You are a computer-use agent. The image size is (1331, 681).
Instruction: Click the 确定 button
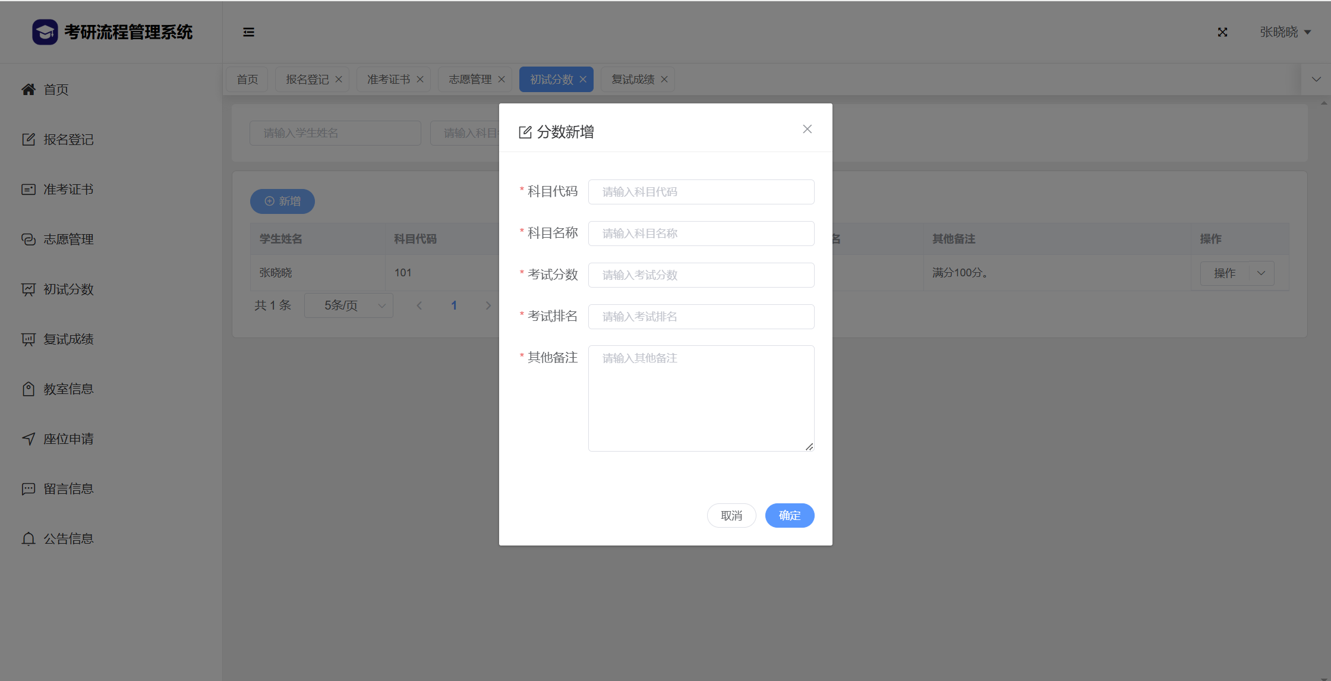789,516
